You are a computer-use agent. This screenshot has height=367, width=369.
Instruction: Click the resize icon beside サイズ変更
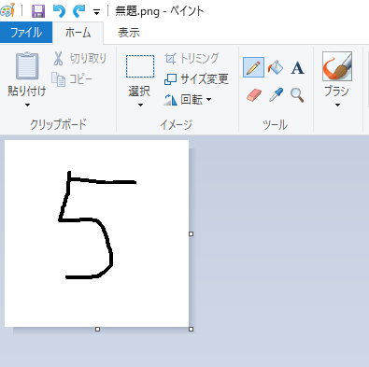(170, 79)
